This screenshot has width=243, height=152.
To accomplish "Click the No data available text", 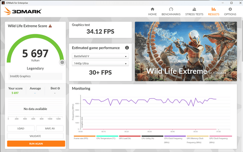I will coord(35,109).
